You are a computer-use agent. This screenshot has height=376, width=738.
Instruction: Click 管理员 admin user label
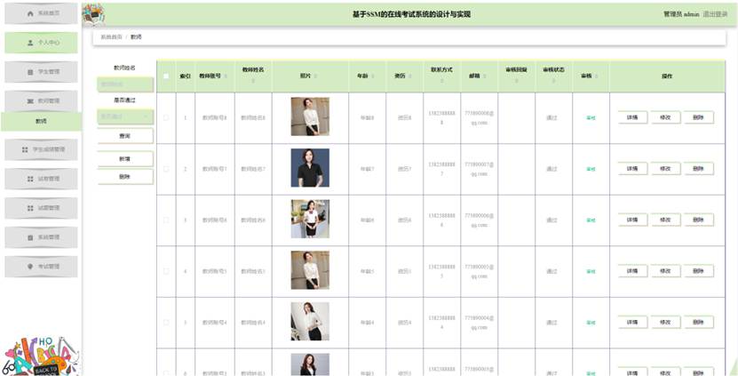681,14
